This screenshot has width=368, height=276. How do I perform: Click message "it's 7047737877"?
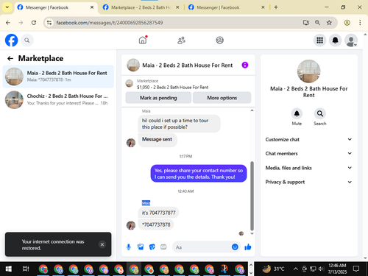(x=158, y=213)
